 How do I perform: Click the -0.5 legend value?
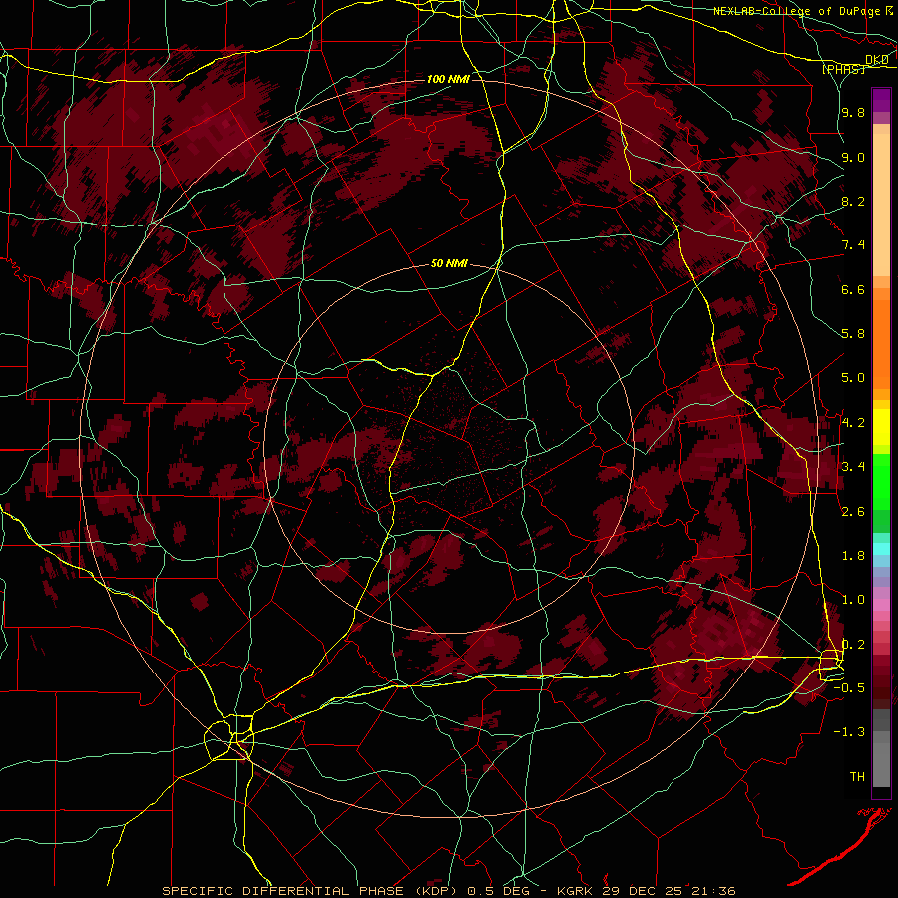[849, 687]
